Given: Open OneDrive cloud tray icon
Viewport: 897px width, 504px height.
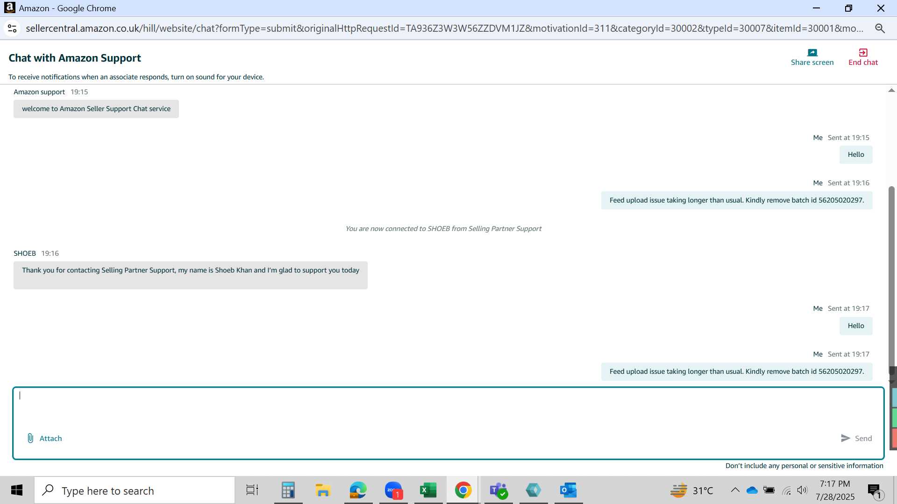Looking at the screenshot, I should tap(752, 490).
